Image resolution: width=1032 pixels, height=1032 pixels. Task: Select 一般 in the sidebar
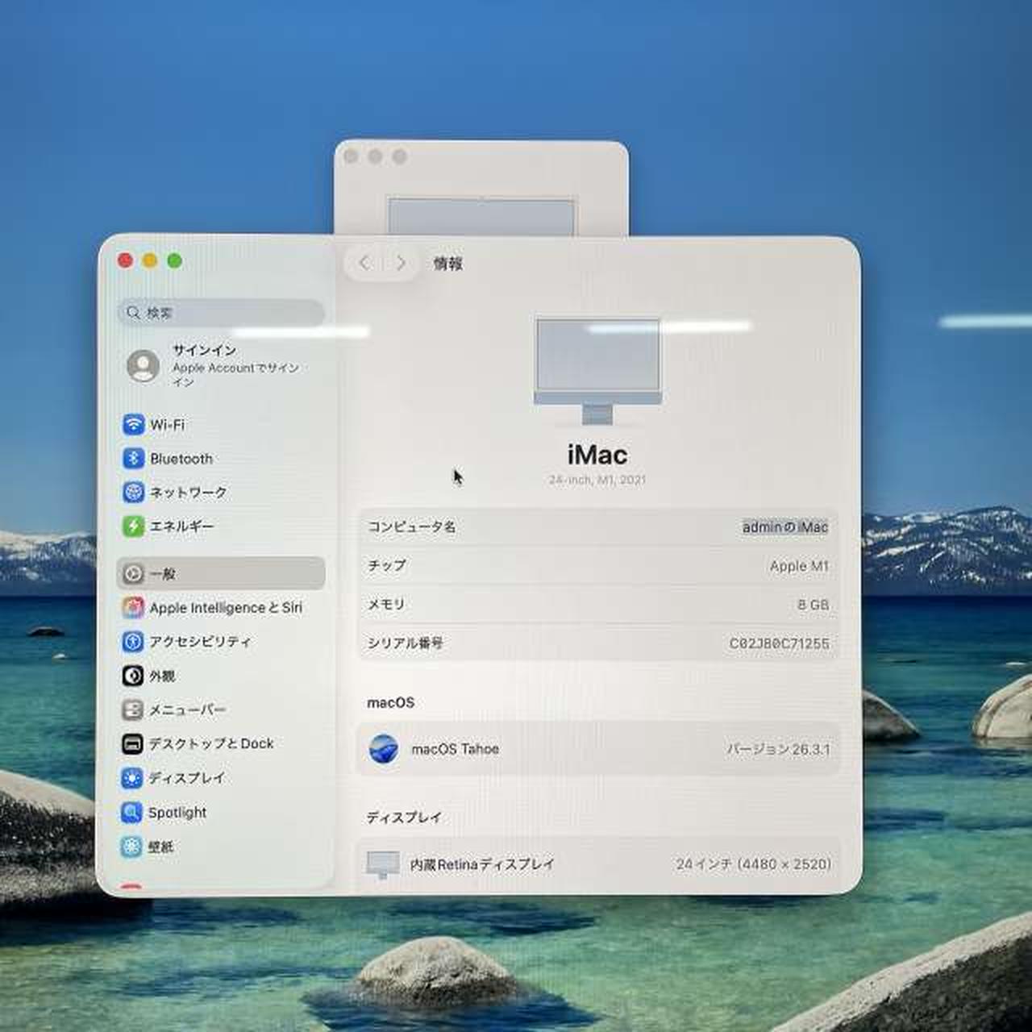220,573
